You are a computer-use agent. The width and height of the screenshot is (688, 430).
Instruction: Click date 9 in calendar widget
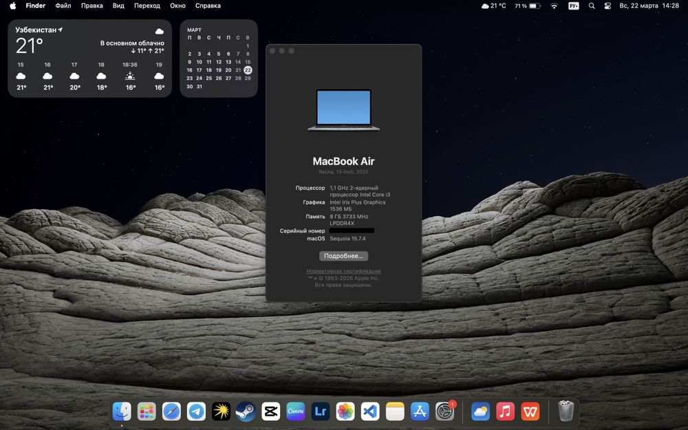(190, 62)
